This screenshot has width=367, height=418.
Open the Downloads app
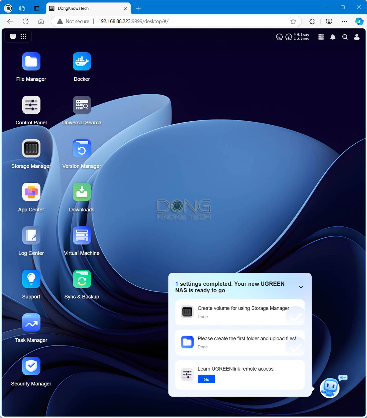[x=82, y=192]
